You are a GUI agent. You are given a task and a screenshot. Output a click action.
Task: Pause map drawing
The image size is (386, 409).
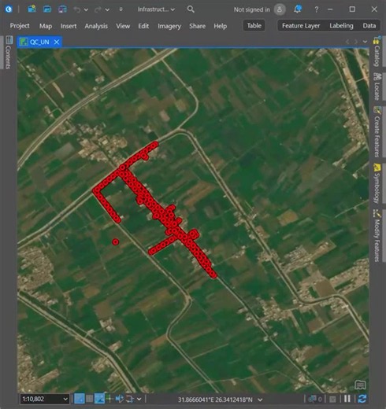[x=347, y=399]
